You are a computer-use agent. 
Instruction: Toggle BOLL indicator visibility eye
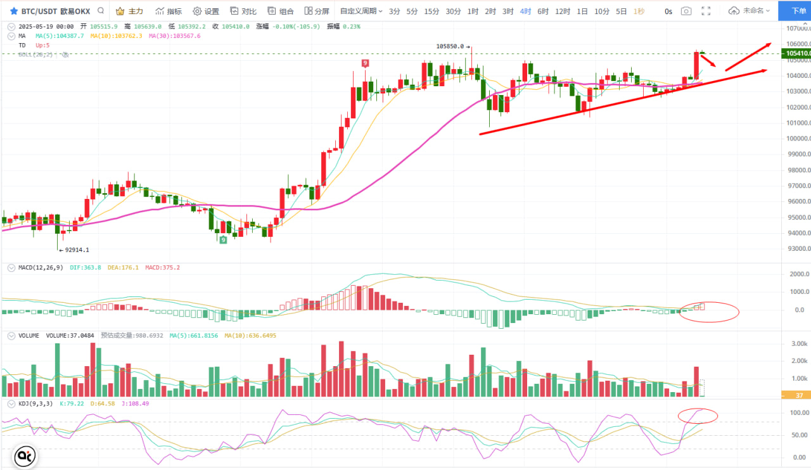pos(65,55)
